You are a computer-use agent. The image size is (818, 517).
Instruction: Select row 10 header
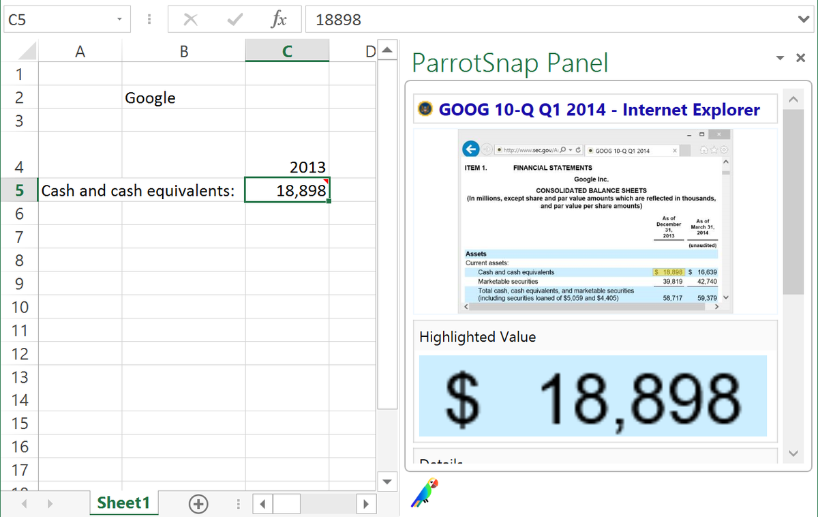pos(19,307)
